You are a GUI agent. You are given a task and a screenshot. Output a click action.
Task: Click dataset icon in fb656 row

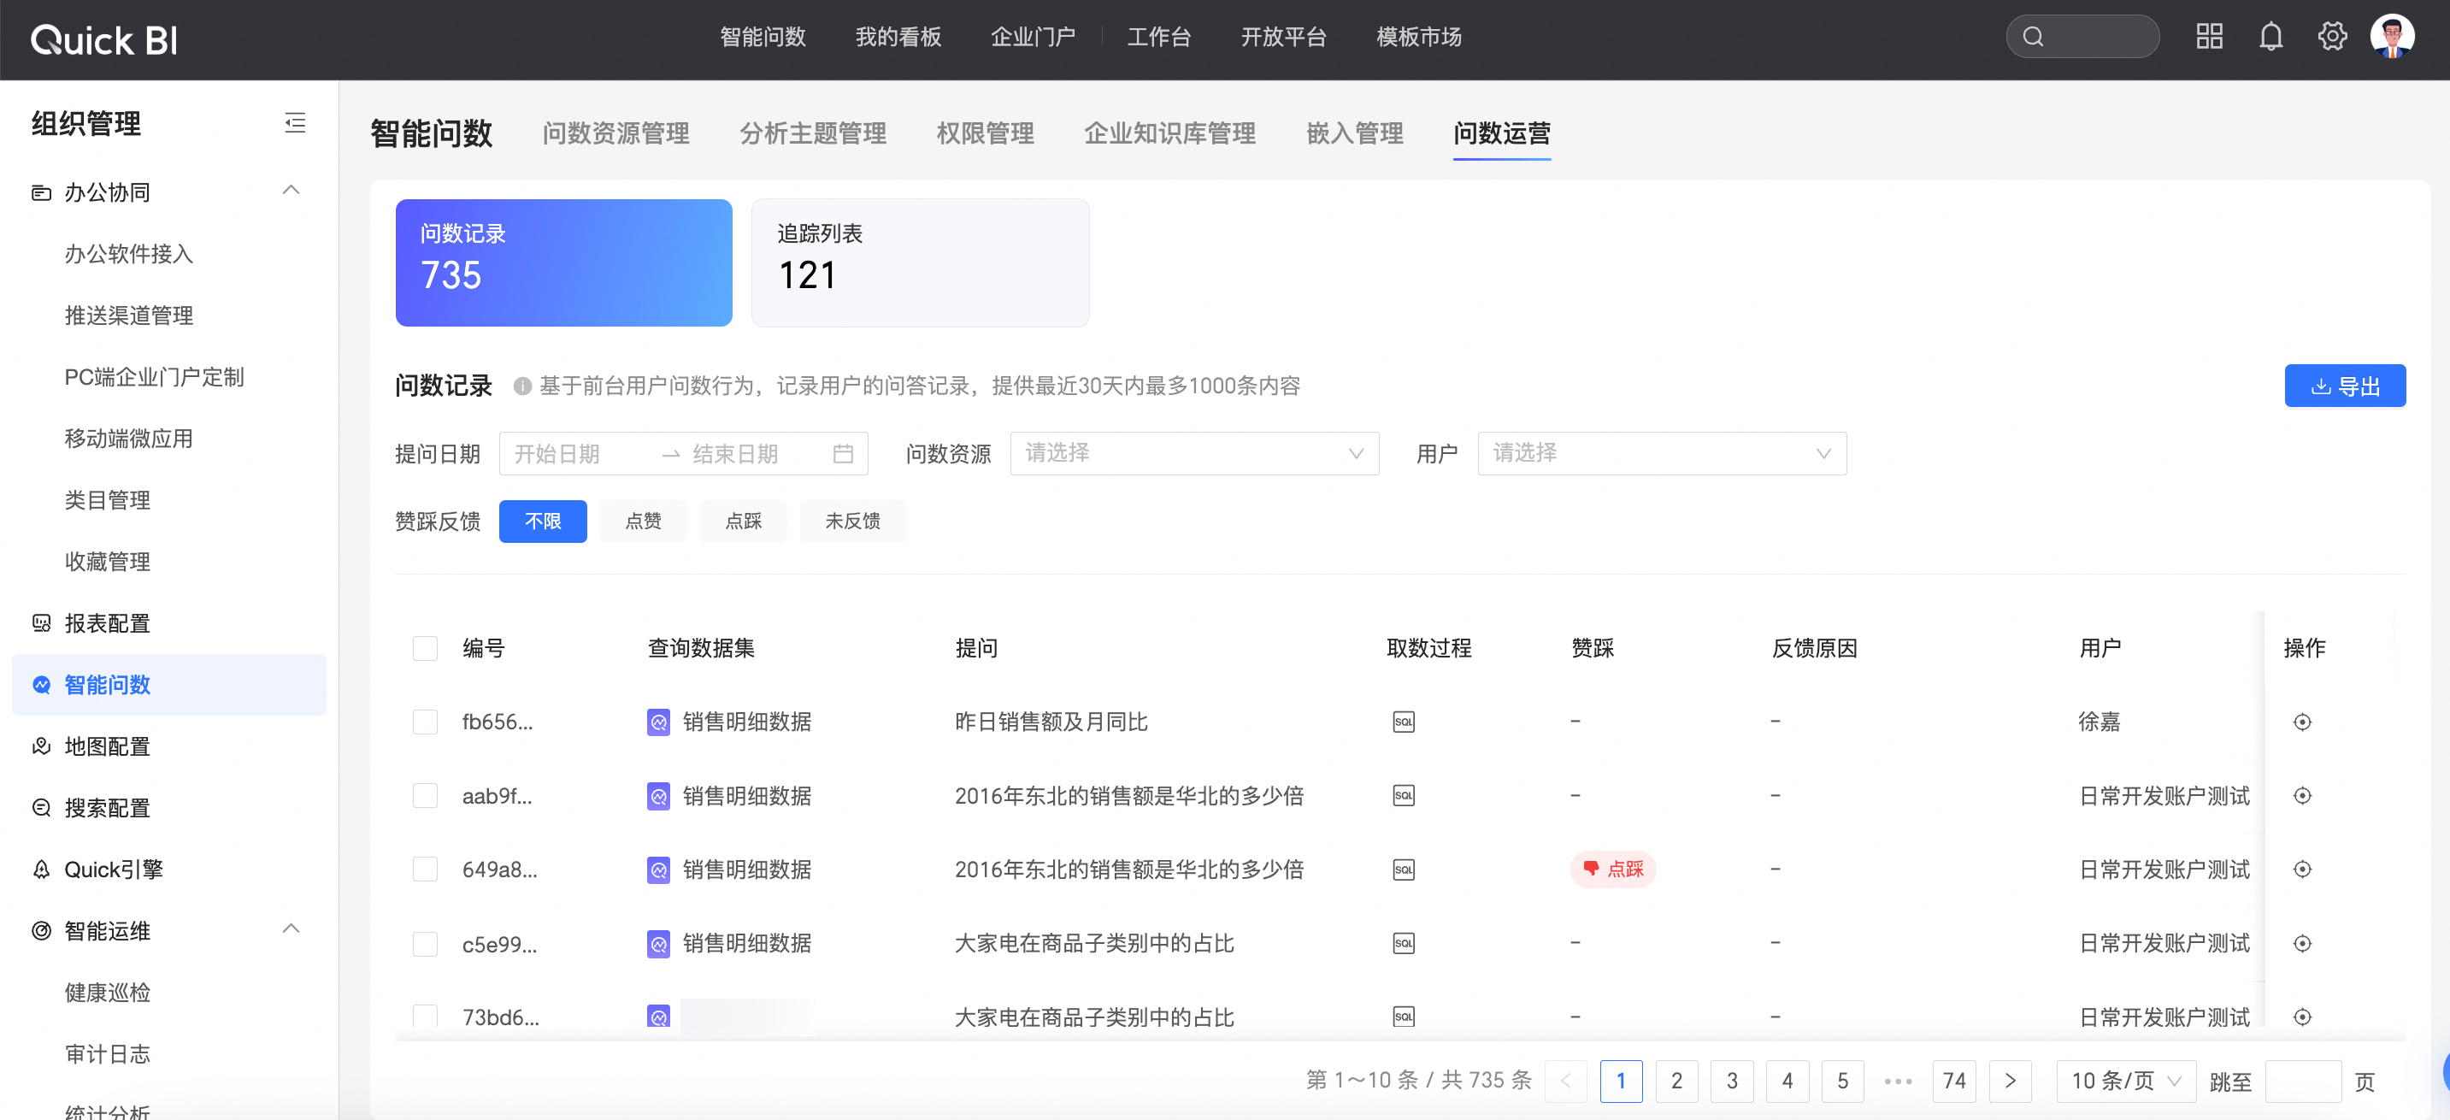click(x=658, y=722)
